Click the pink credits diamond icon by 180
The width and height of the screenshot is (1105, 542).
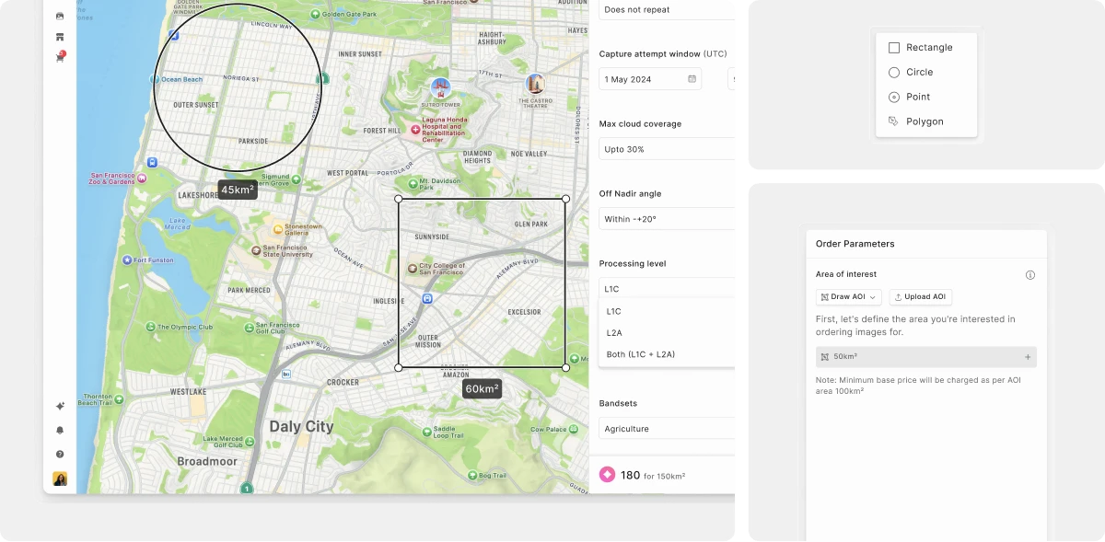pos(607,475)
